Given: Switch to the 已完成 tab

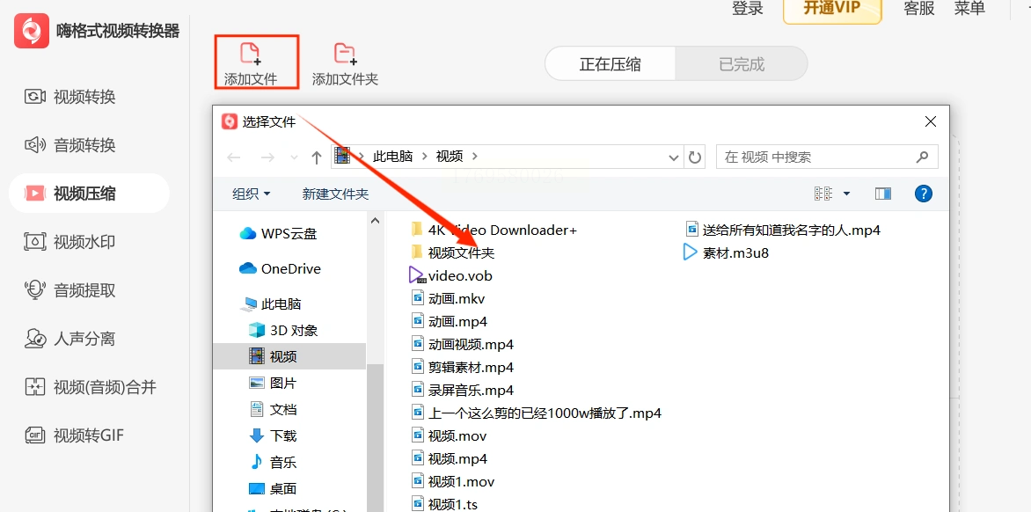Looking at the screenshot, I should point(741,63).
